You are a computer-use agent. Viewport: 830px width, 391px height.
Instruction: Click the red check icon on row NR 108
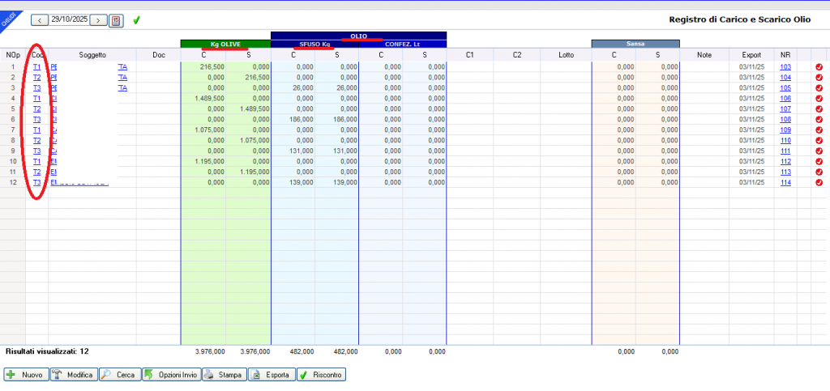point(819,120)
